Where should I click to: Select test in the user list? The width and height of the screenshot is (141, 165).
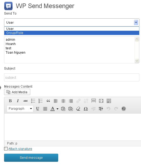click(8, 48)
